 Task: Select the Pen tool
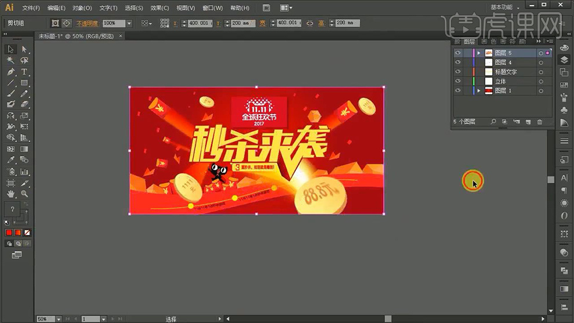pyautogui.click(x=10, y=71)
